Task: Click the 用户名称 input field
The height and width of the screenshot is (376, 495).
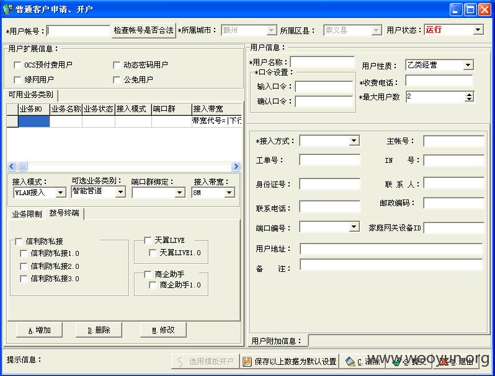Action: pyautogui.click(x=323, y=62)
